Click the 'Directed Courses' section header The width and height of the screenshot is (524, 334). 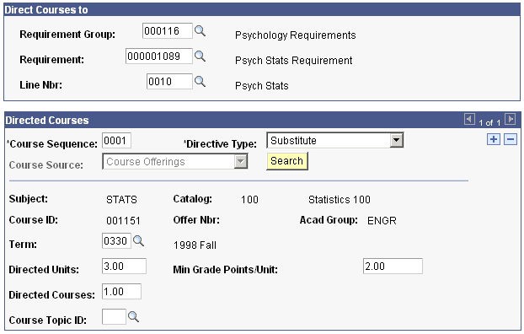(x=47, y=121)
